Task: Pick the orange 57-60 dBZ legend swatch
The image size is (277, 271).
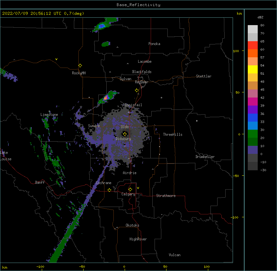Action: (253, 53)
